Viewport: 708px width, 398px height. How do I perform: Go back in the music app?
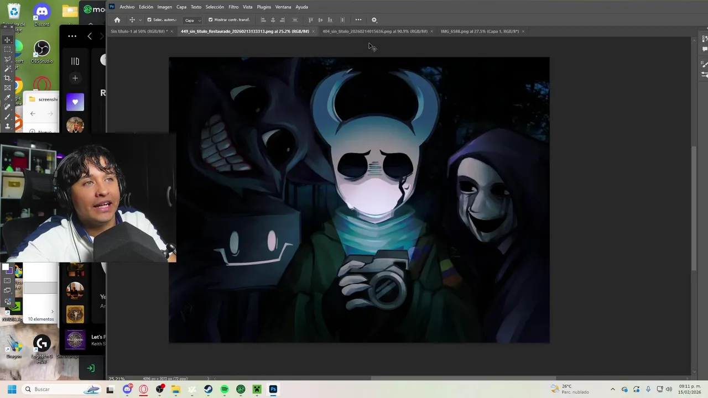[x=90, y=36]
